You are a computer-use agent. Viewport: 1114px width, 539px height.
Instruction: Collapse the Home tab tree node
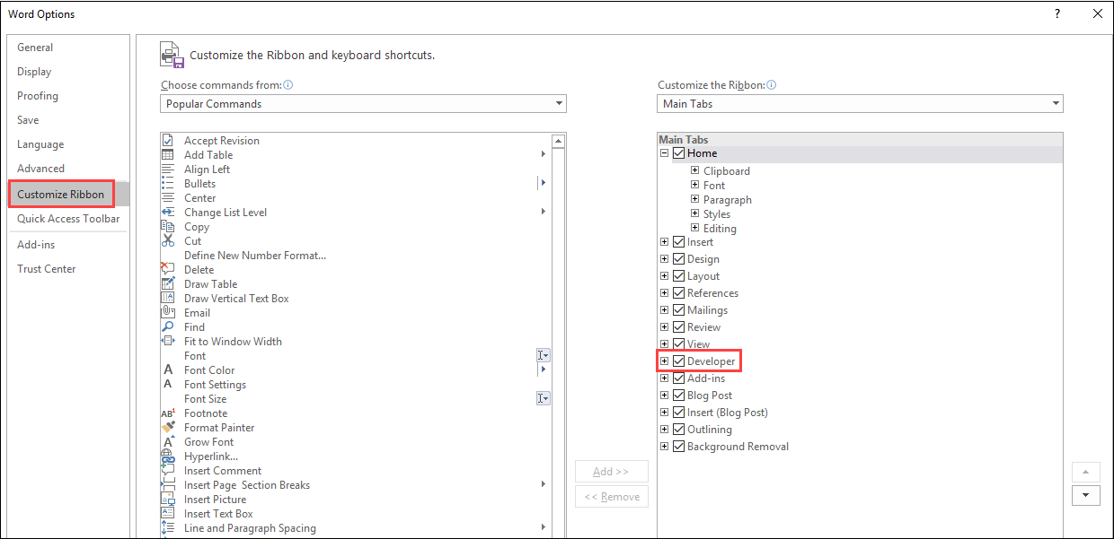click(x=665, y=153)
